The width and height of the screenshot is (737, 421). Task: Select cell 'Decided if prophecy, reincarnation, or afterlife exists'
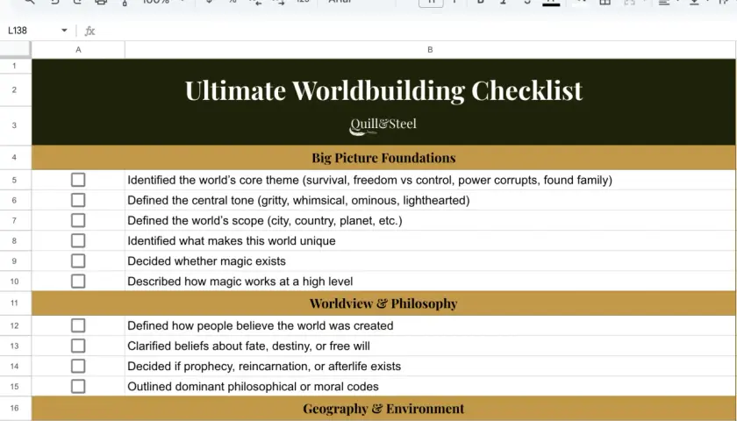tap(430, 366)
